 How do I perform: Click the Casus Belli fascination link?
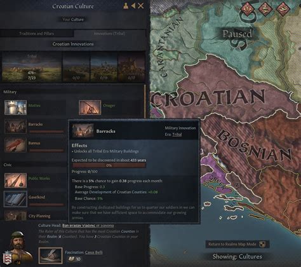tap(94, 252)
